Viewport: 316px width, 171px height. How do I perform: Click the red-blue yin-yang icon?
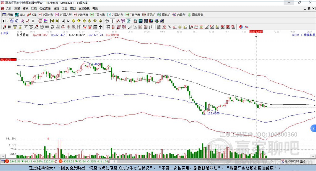[241, 27]
